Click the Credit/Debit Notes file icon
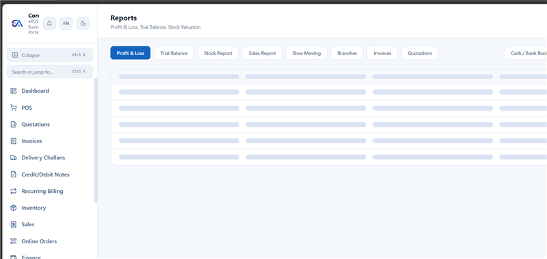Screen dimensions: 547x259 pyautogui.click(x=14, y=174)
